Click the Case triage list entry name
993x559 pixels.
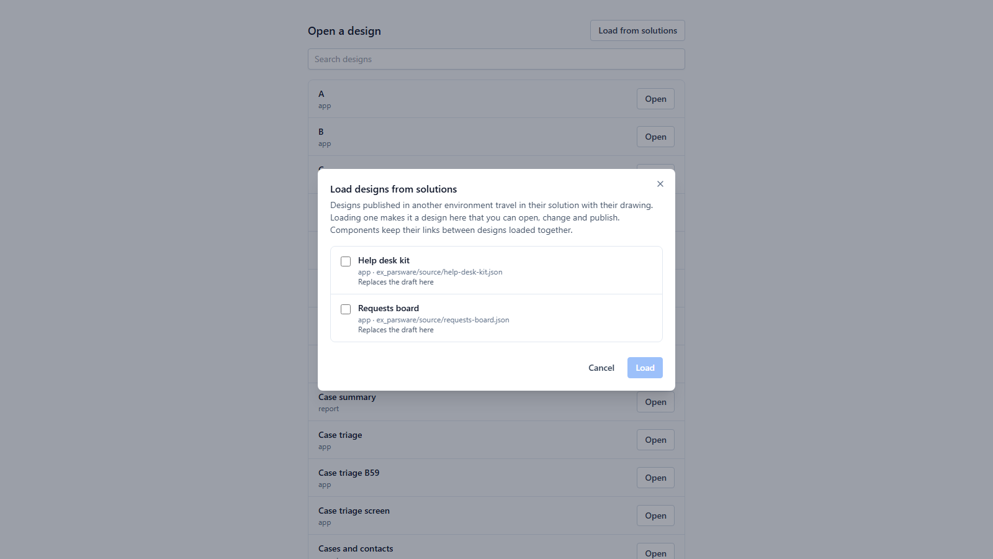tap(340, 435)
